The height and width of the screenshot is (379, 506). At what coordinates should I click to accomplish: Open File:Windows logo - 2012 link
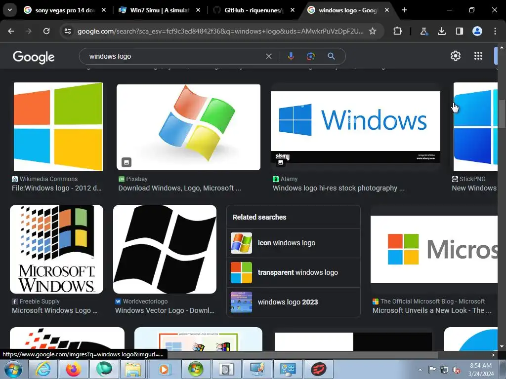pos(57,188)
